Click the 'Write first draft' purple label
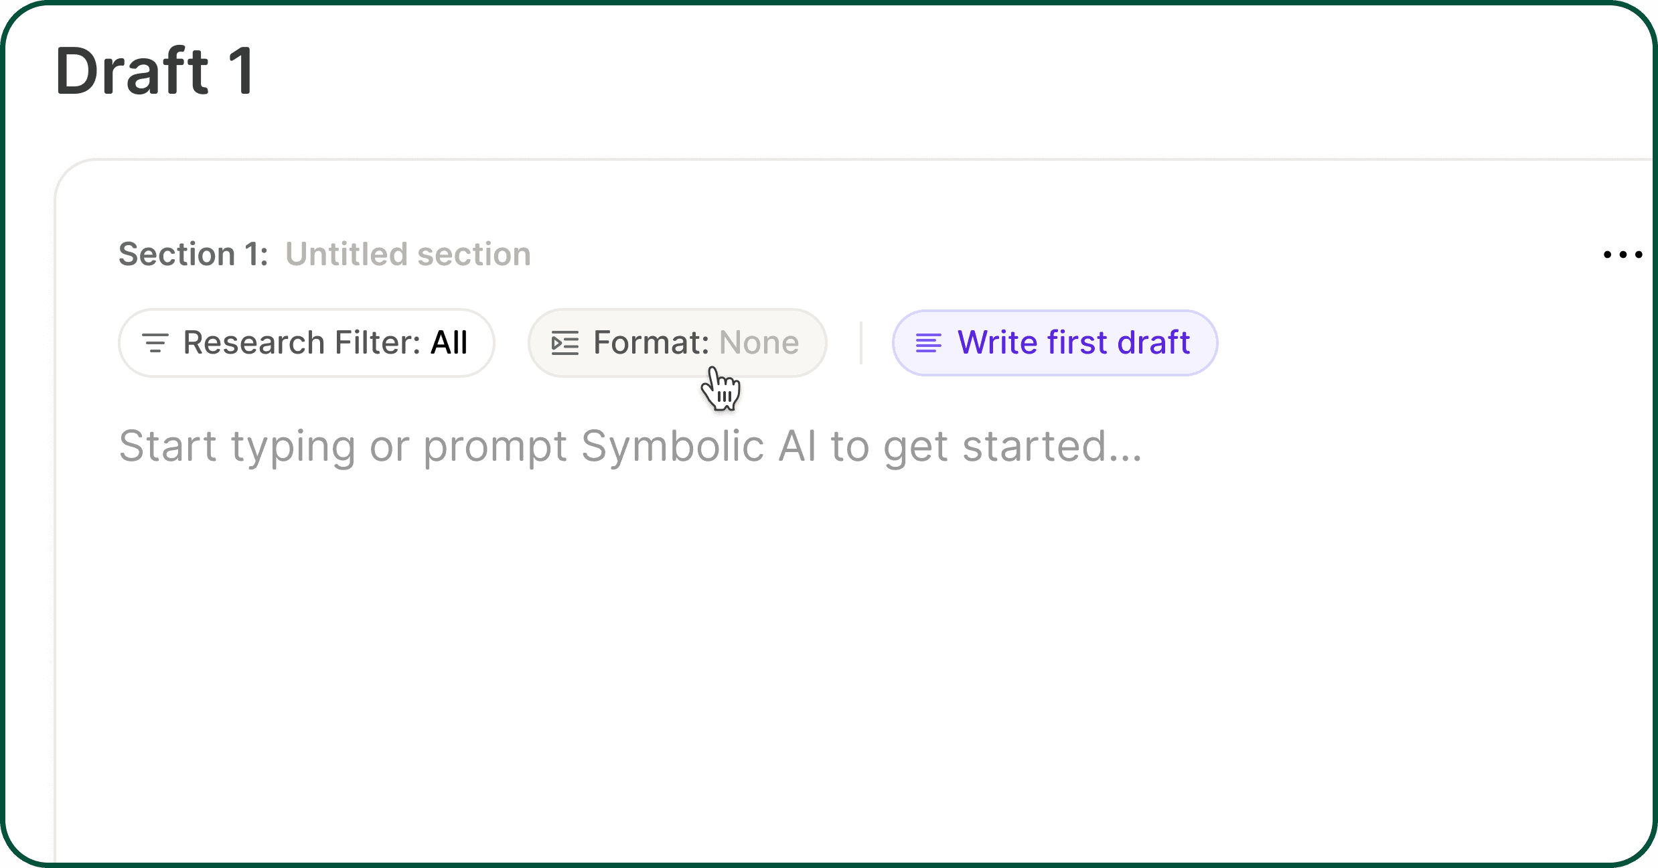 (x=1073, y=343)
